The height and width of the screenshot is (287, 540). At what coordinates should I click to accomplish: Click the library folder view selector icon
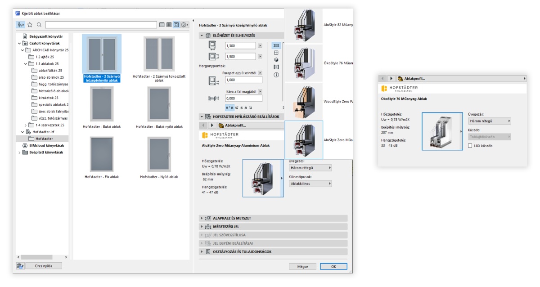click(x=21, y=25)
